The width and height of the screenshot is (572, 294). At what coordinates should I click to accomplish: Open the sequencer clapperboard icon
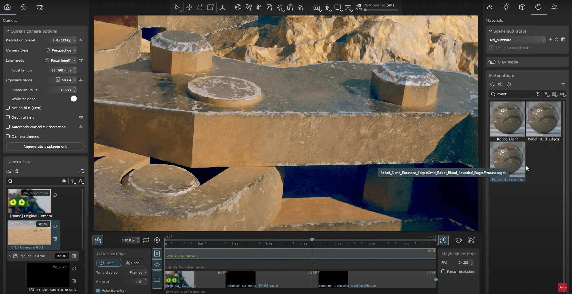(98, 240)
